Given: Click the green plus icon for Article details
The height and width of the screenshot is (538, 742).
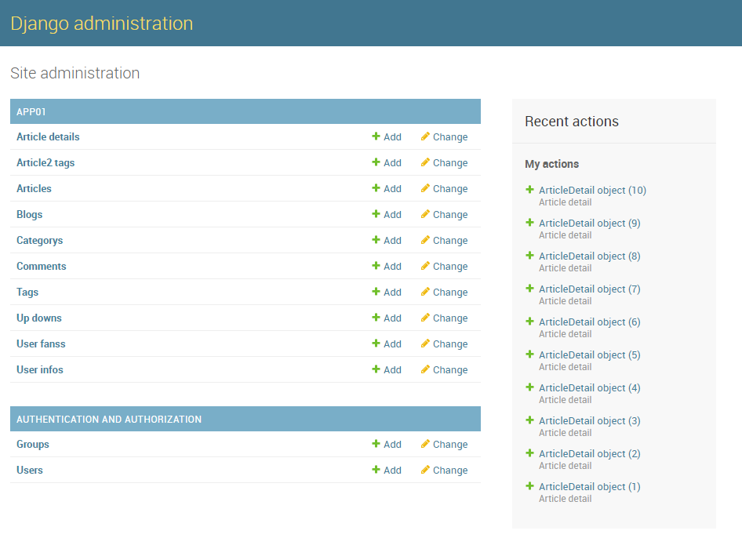Looking at the screenshot, I should coord(376,136).
